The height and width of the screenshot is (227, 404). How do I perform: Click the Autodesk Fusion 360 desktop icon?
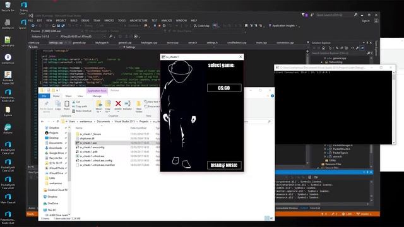(8, 78)
